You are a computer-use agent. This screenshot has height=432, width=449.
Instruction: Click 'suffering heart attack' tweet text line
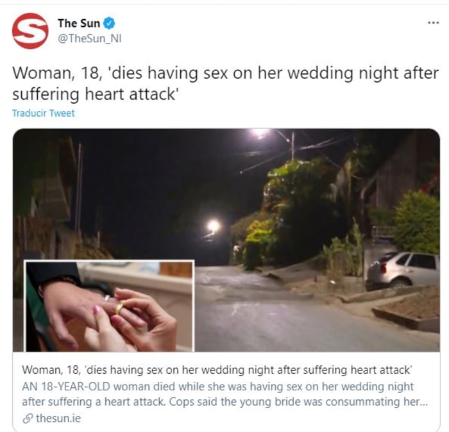pos(96,94)
